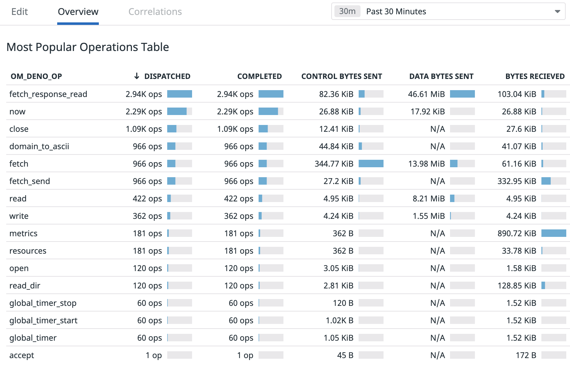Sort the table by COMPLETED column

(x=260, y=76)
